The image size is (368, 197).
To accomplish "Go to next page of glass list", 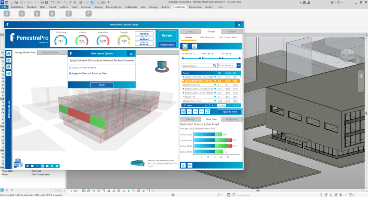I will (229, 106).
